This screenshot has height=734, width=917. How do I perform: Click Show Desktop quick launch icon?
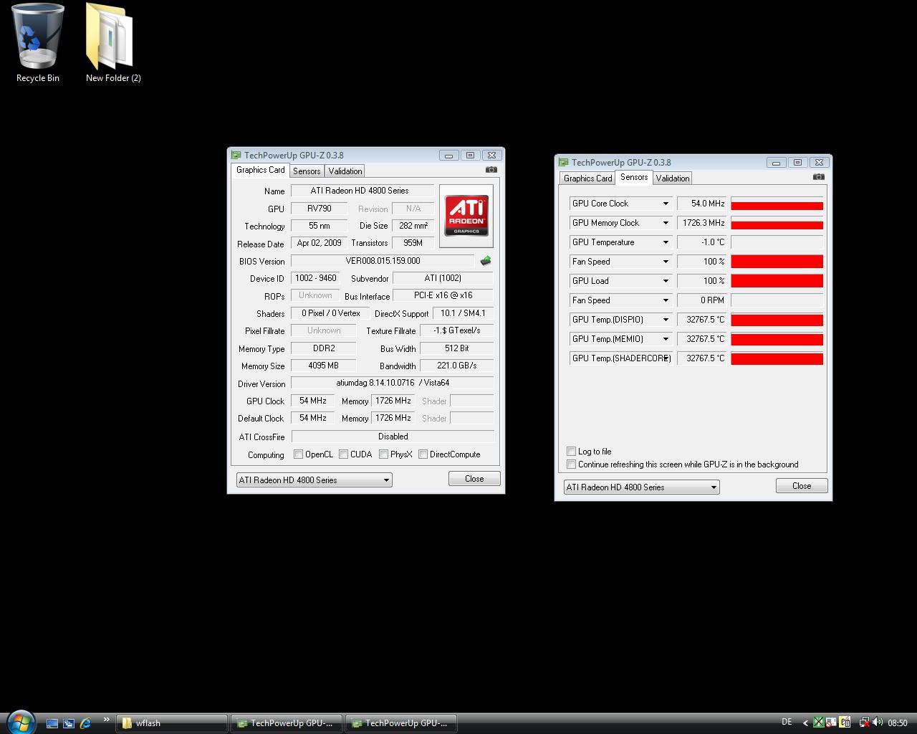pyautogui.click(x=52, y=723)
